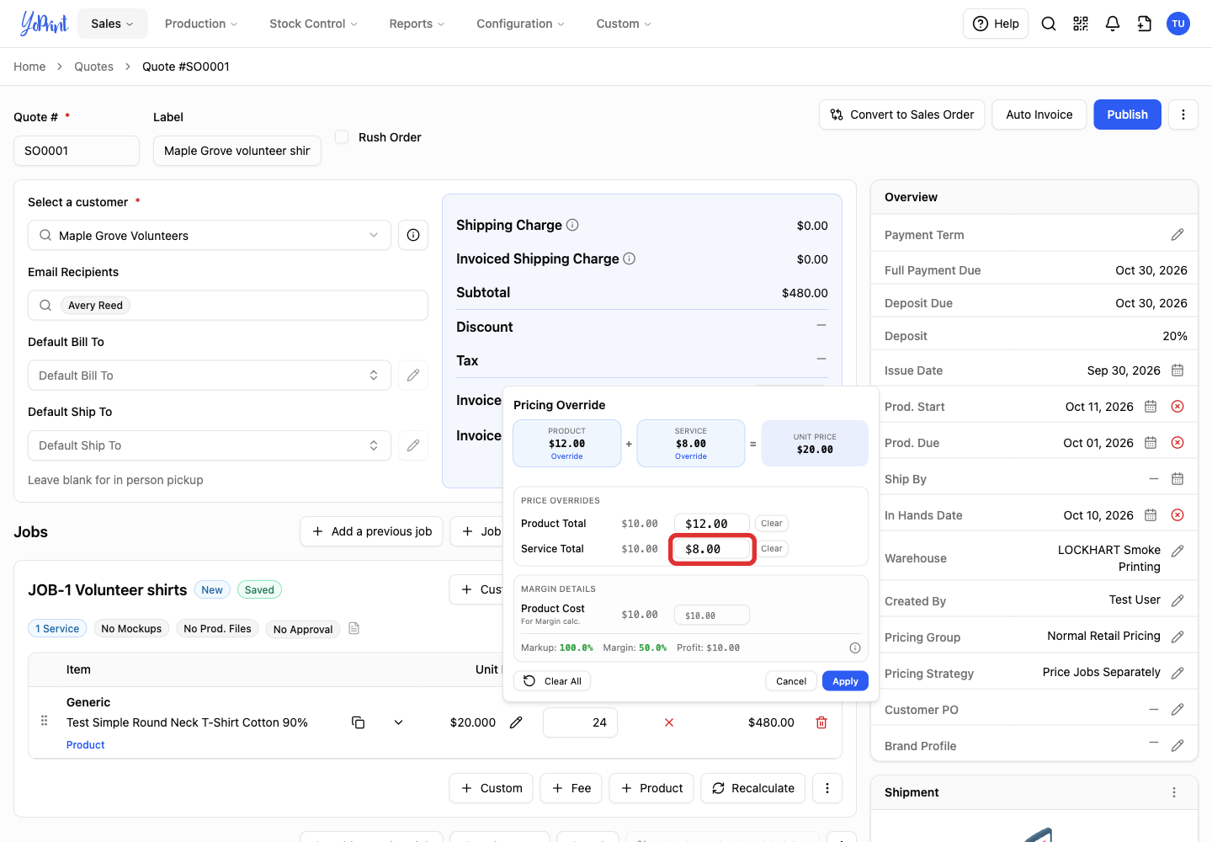Open the search icon in top bar
Viewport: 1212px width, 842px height.
tap(1049, 24)
